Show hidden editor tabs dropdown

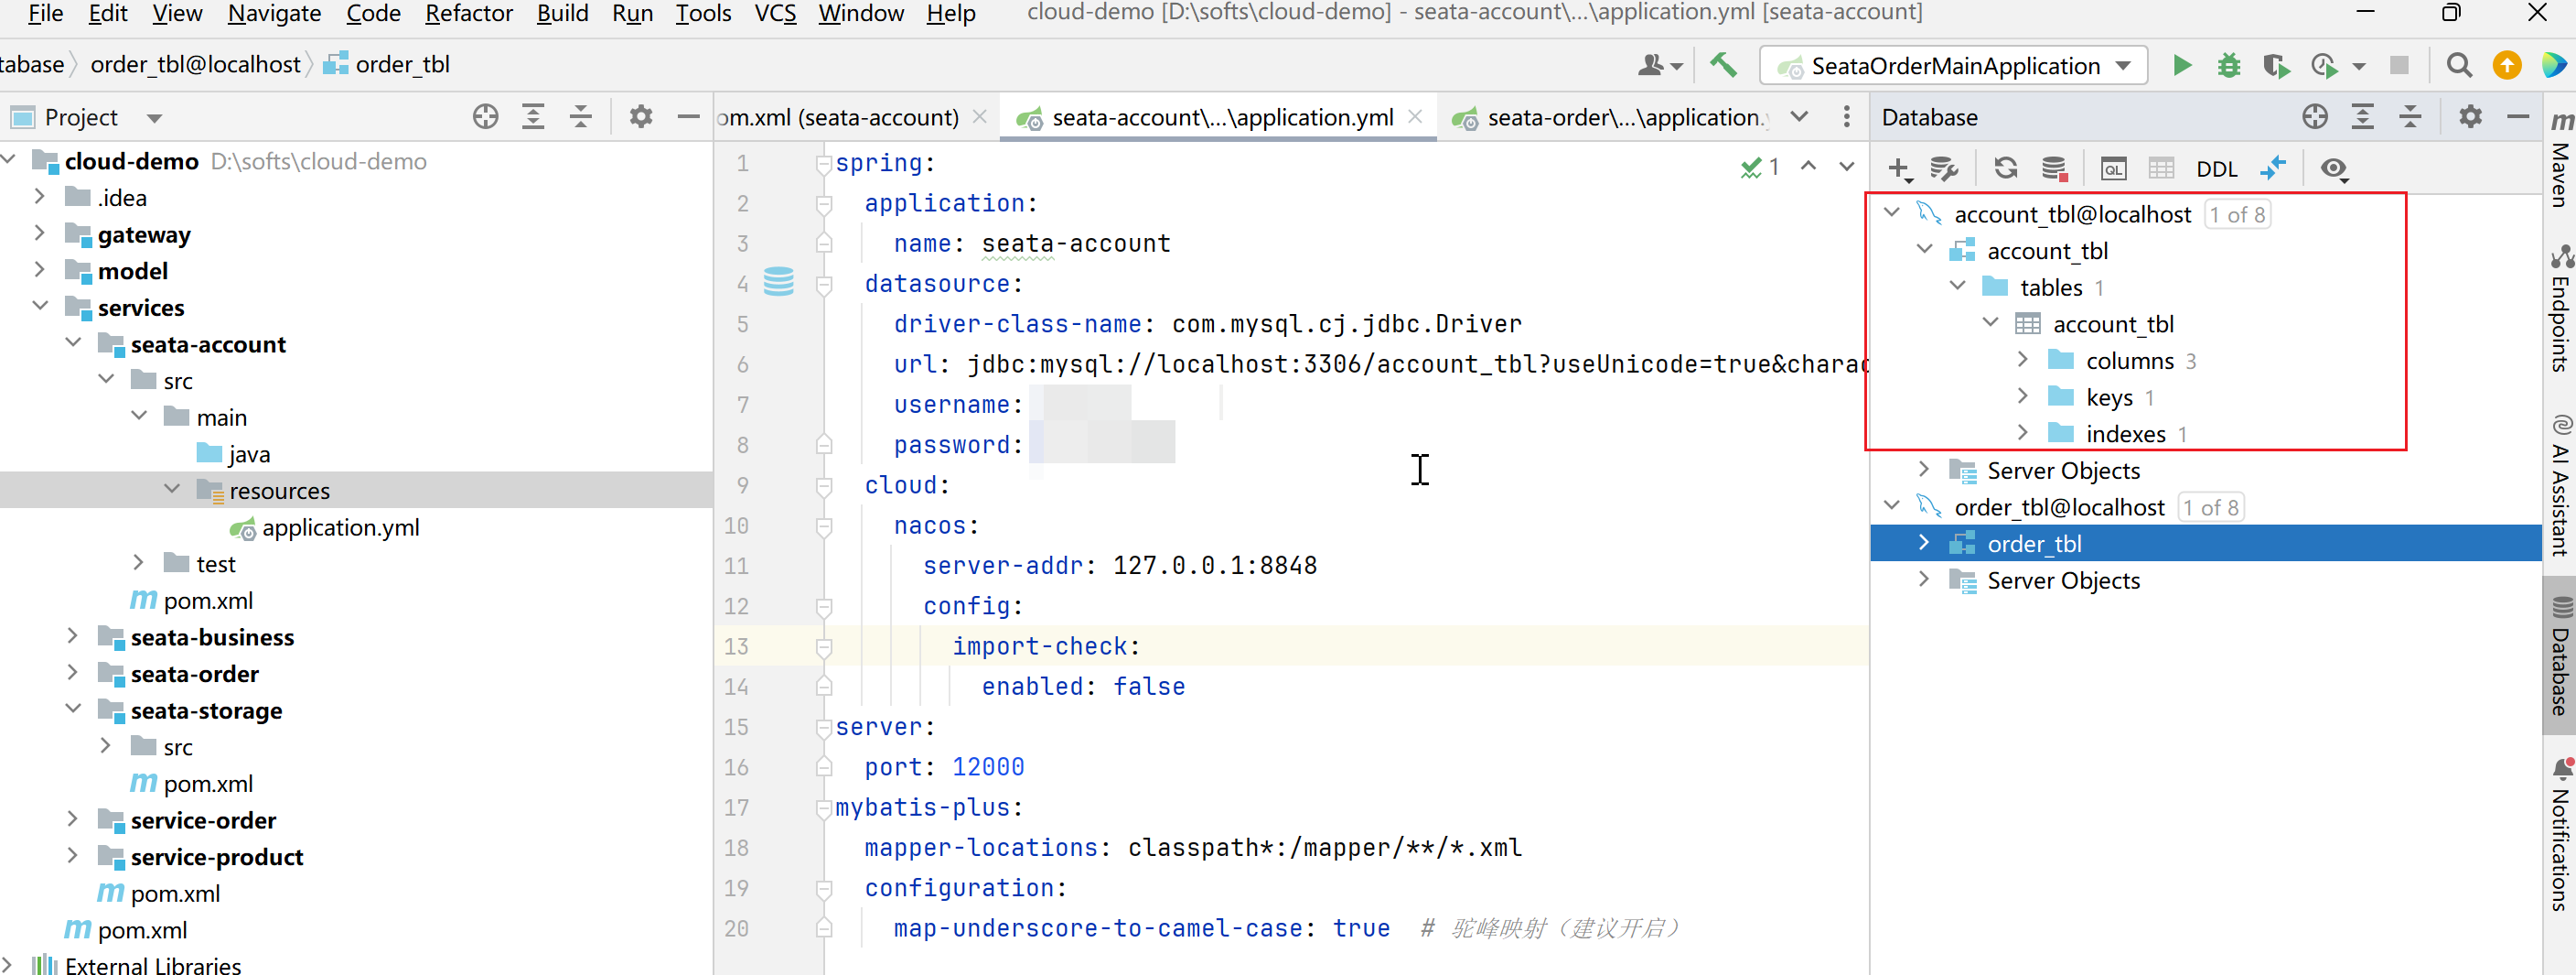(1799, 117)
